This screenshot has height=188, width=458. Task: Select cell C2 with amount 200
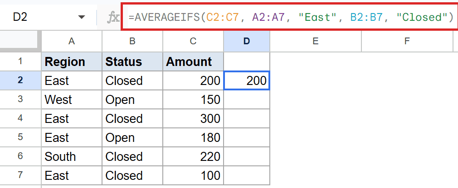193,80
